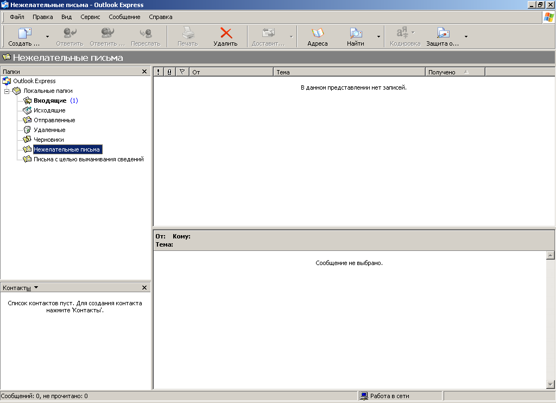Sort by priority exclamation column header
This screenshot has height=403, width=556.
coord(158,72)
